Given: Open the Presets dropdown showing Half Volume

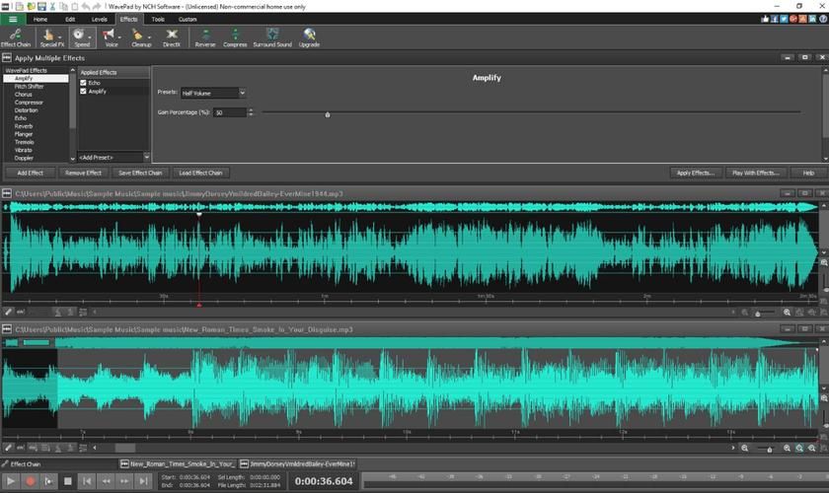Looking at the screenshot, I should [213, 93].
